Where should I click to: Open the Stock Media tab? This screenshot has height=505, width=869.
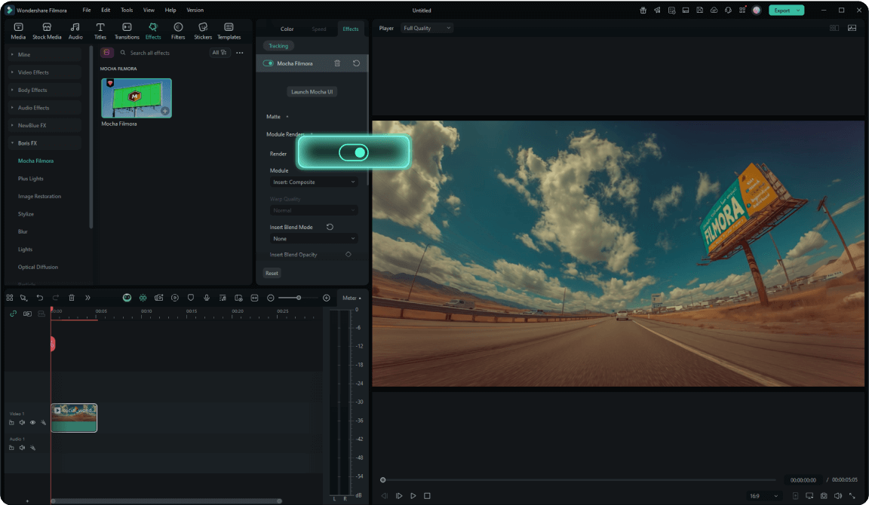(47, 31)
